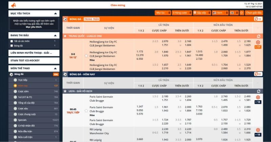Check the Bóng đá checkbox under Đang Thi Đấu
The image size is (271, 142).
pyautogui.click(x=12, y=46)
